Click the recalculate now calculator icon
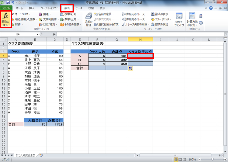Screen dimensions: 228x162 pyautogui.click(x=201, y=16)
